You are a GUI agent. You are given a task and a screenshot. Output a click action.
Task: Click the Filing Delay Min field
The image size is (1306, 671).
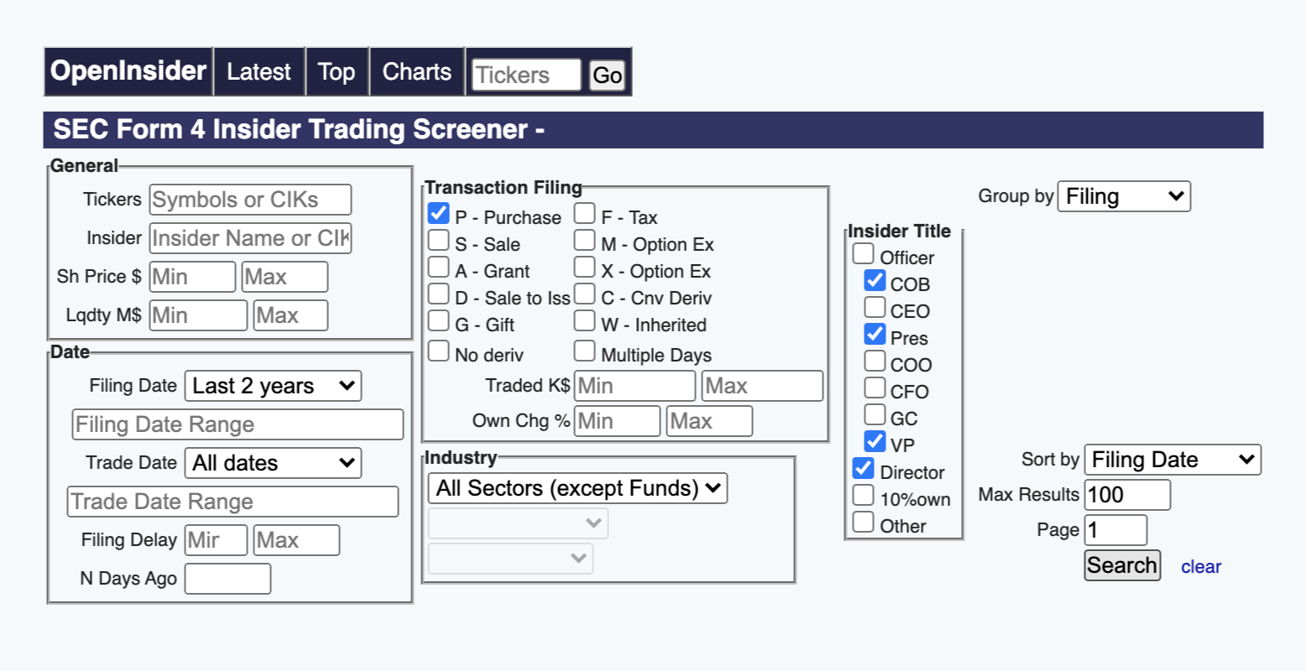216,540
